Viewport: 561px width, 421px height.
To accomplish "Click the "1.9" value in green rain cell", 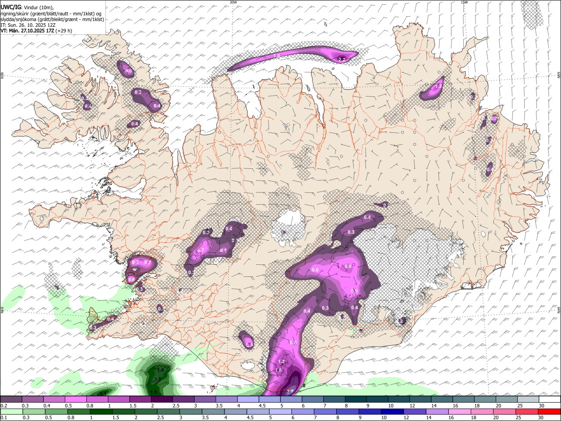I will click(160, 370).
